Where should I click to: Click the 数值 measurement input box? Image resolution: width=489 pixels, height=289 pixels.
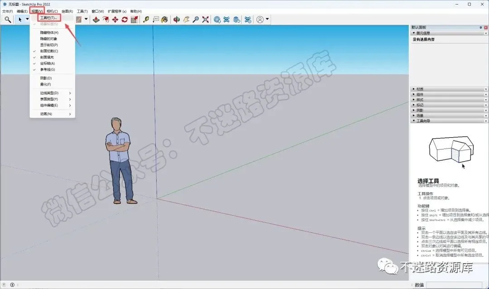coord(454,285)
